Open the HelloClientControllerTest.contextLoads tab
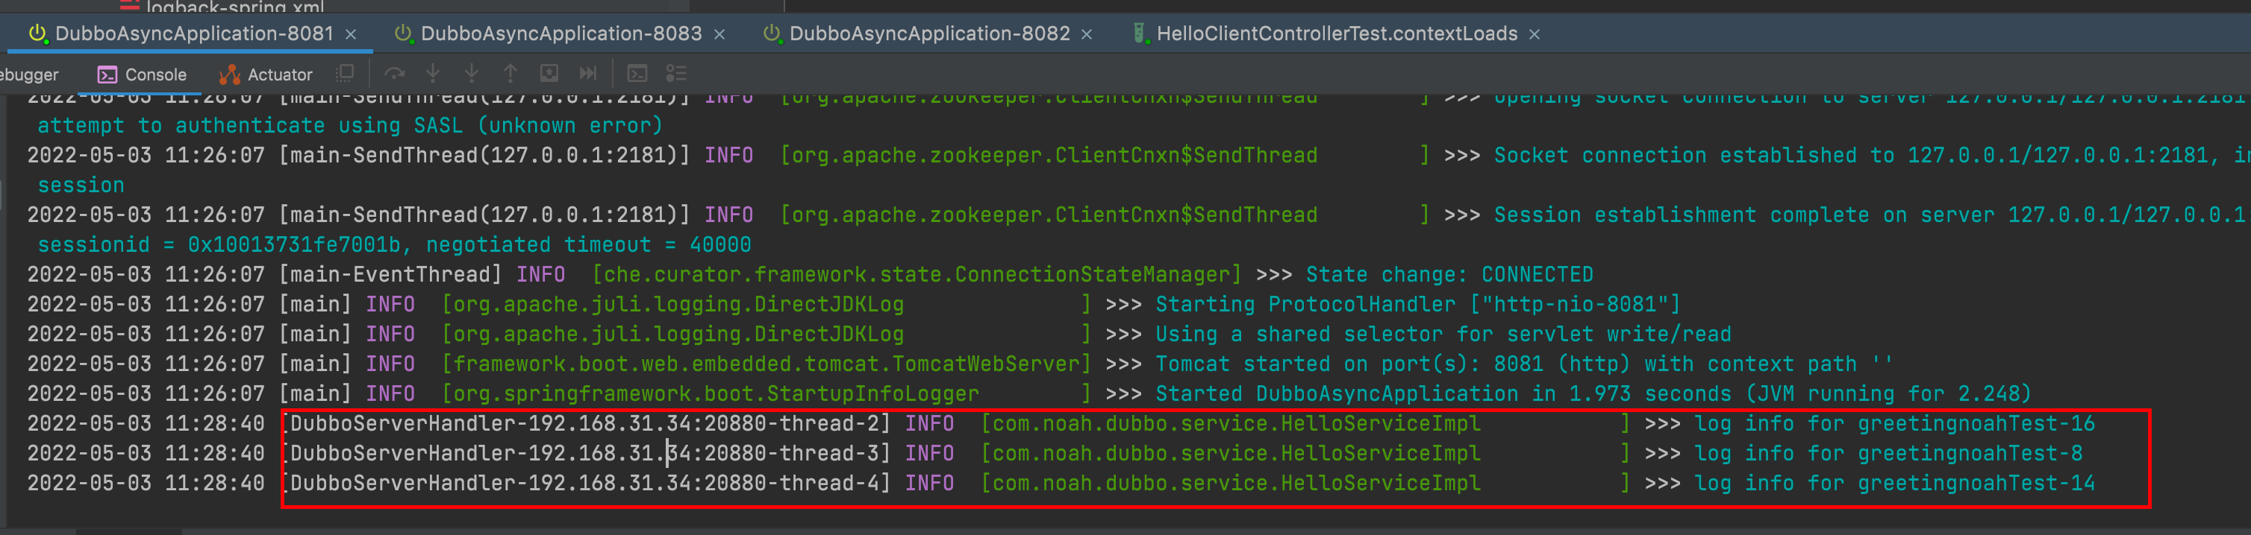Screen dimensions: 2251x535 [x=1337, y=34]
